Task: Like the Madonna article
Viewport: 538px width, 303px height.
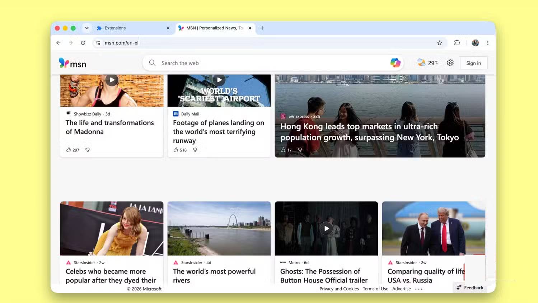Action: coord(69,150)
